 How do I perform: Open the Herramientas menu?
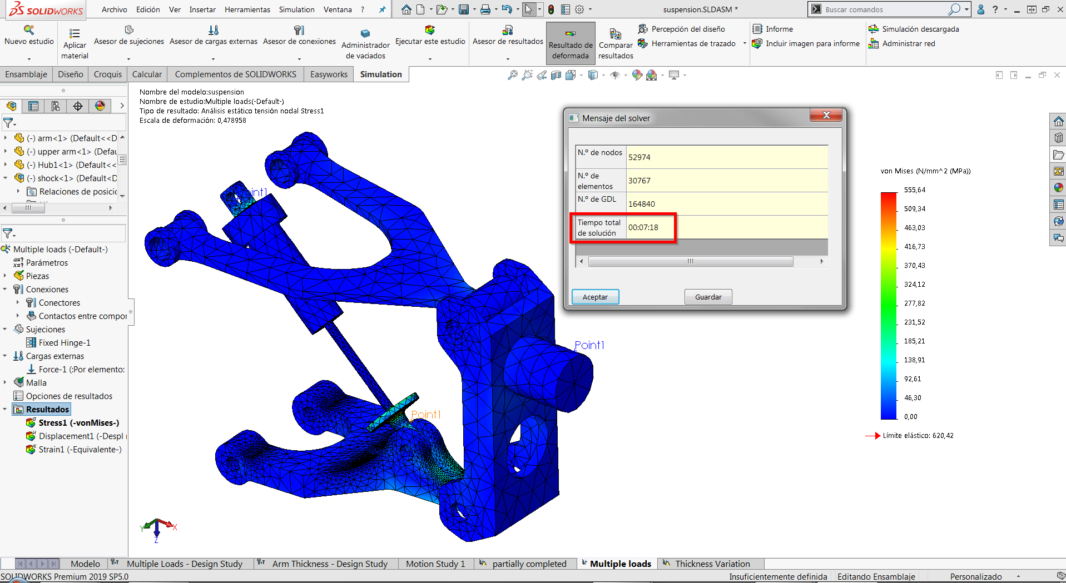tap(247, 9)
